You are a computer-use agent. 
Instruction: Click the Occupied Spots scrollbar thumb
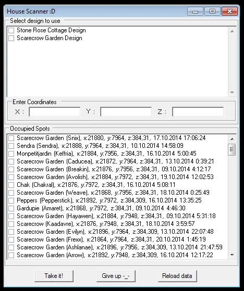[232, 149]
